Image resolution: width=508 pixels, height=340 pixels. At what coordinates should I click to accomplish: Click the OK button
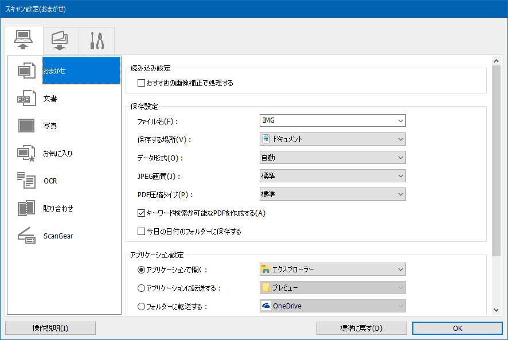tap(458, 329)
